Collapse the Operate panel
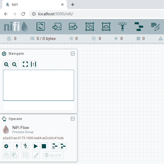 [73, 119]
